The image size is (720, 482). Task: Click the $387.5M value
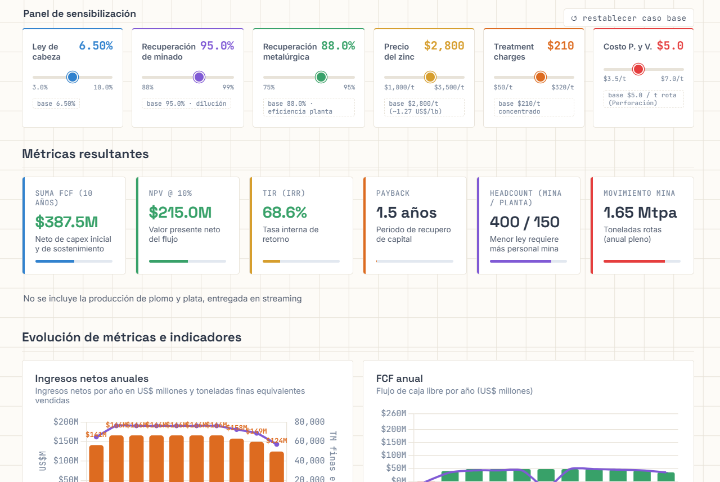66,222
